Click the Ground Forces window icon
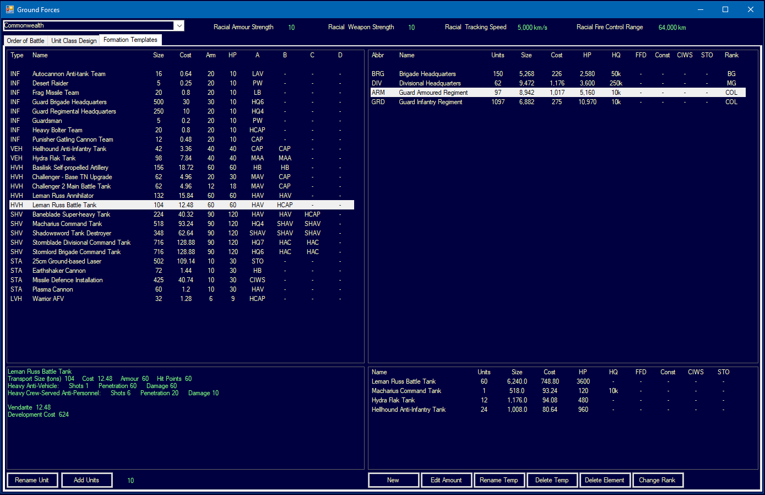 pyautogui.click(x=10, y=9)
